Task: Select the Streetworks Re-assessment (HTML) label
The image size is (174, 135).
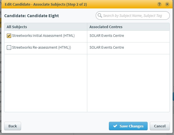Action: pyautogui.click(x=41, y=47)
